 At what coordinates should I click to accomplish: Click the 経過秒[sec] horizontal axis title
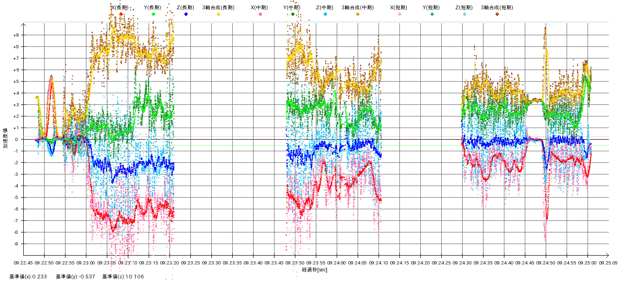click(x=314, y=270)
